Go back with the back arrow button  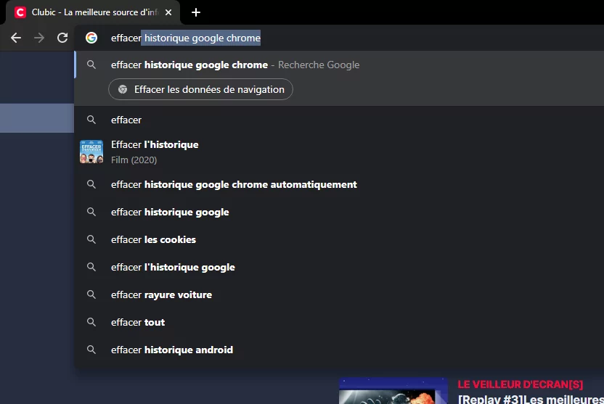tap(16, 38)
